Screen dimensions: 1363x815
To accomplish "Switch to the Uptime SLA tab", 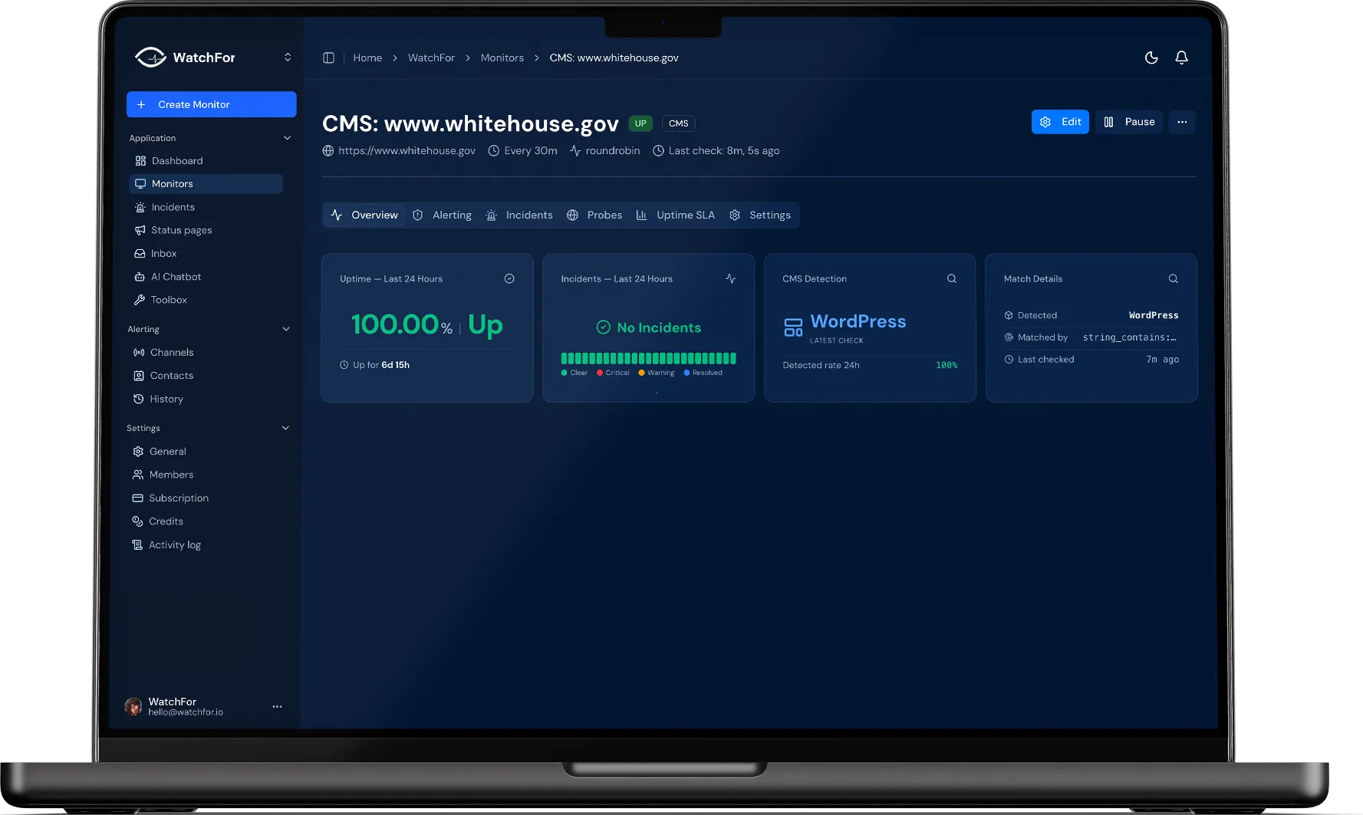I will click(x=676, y=215).
